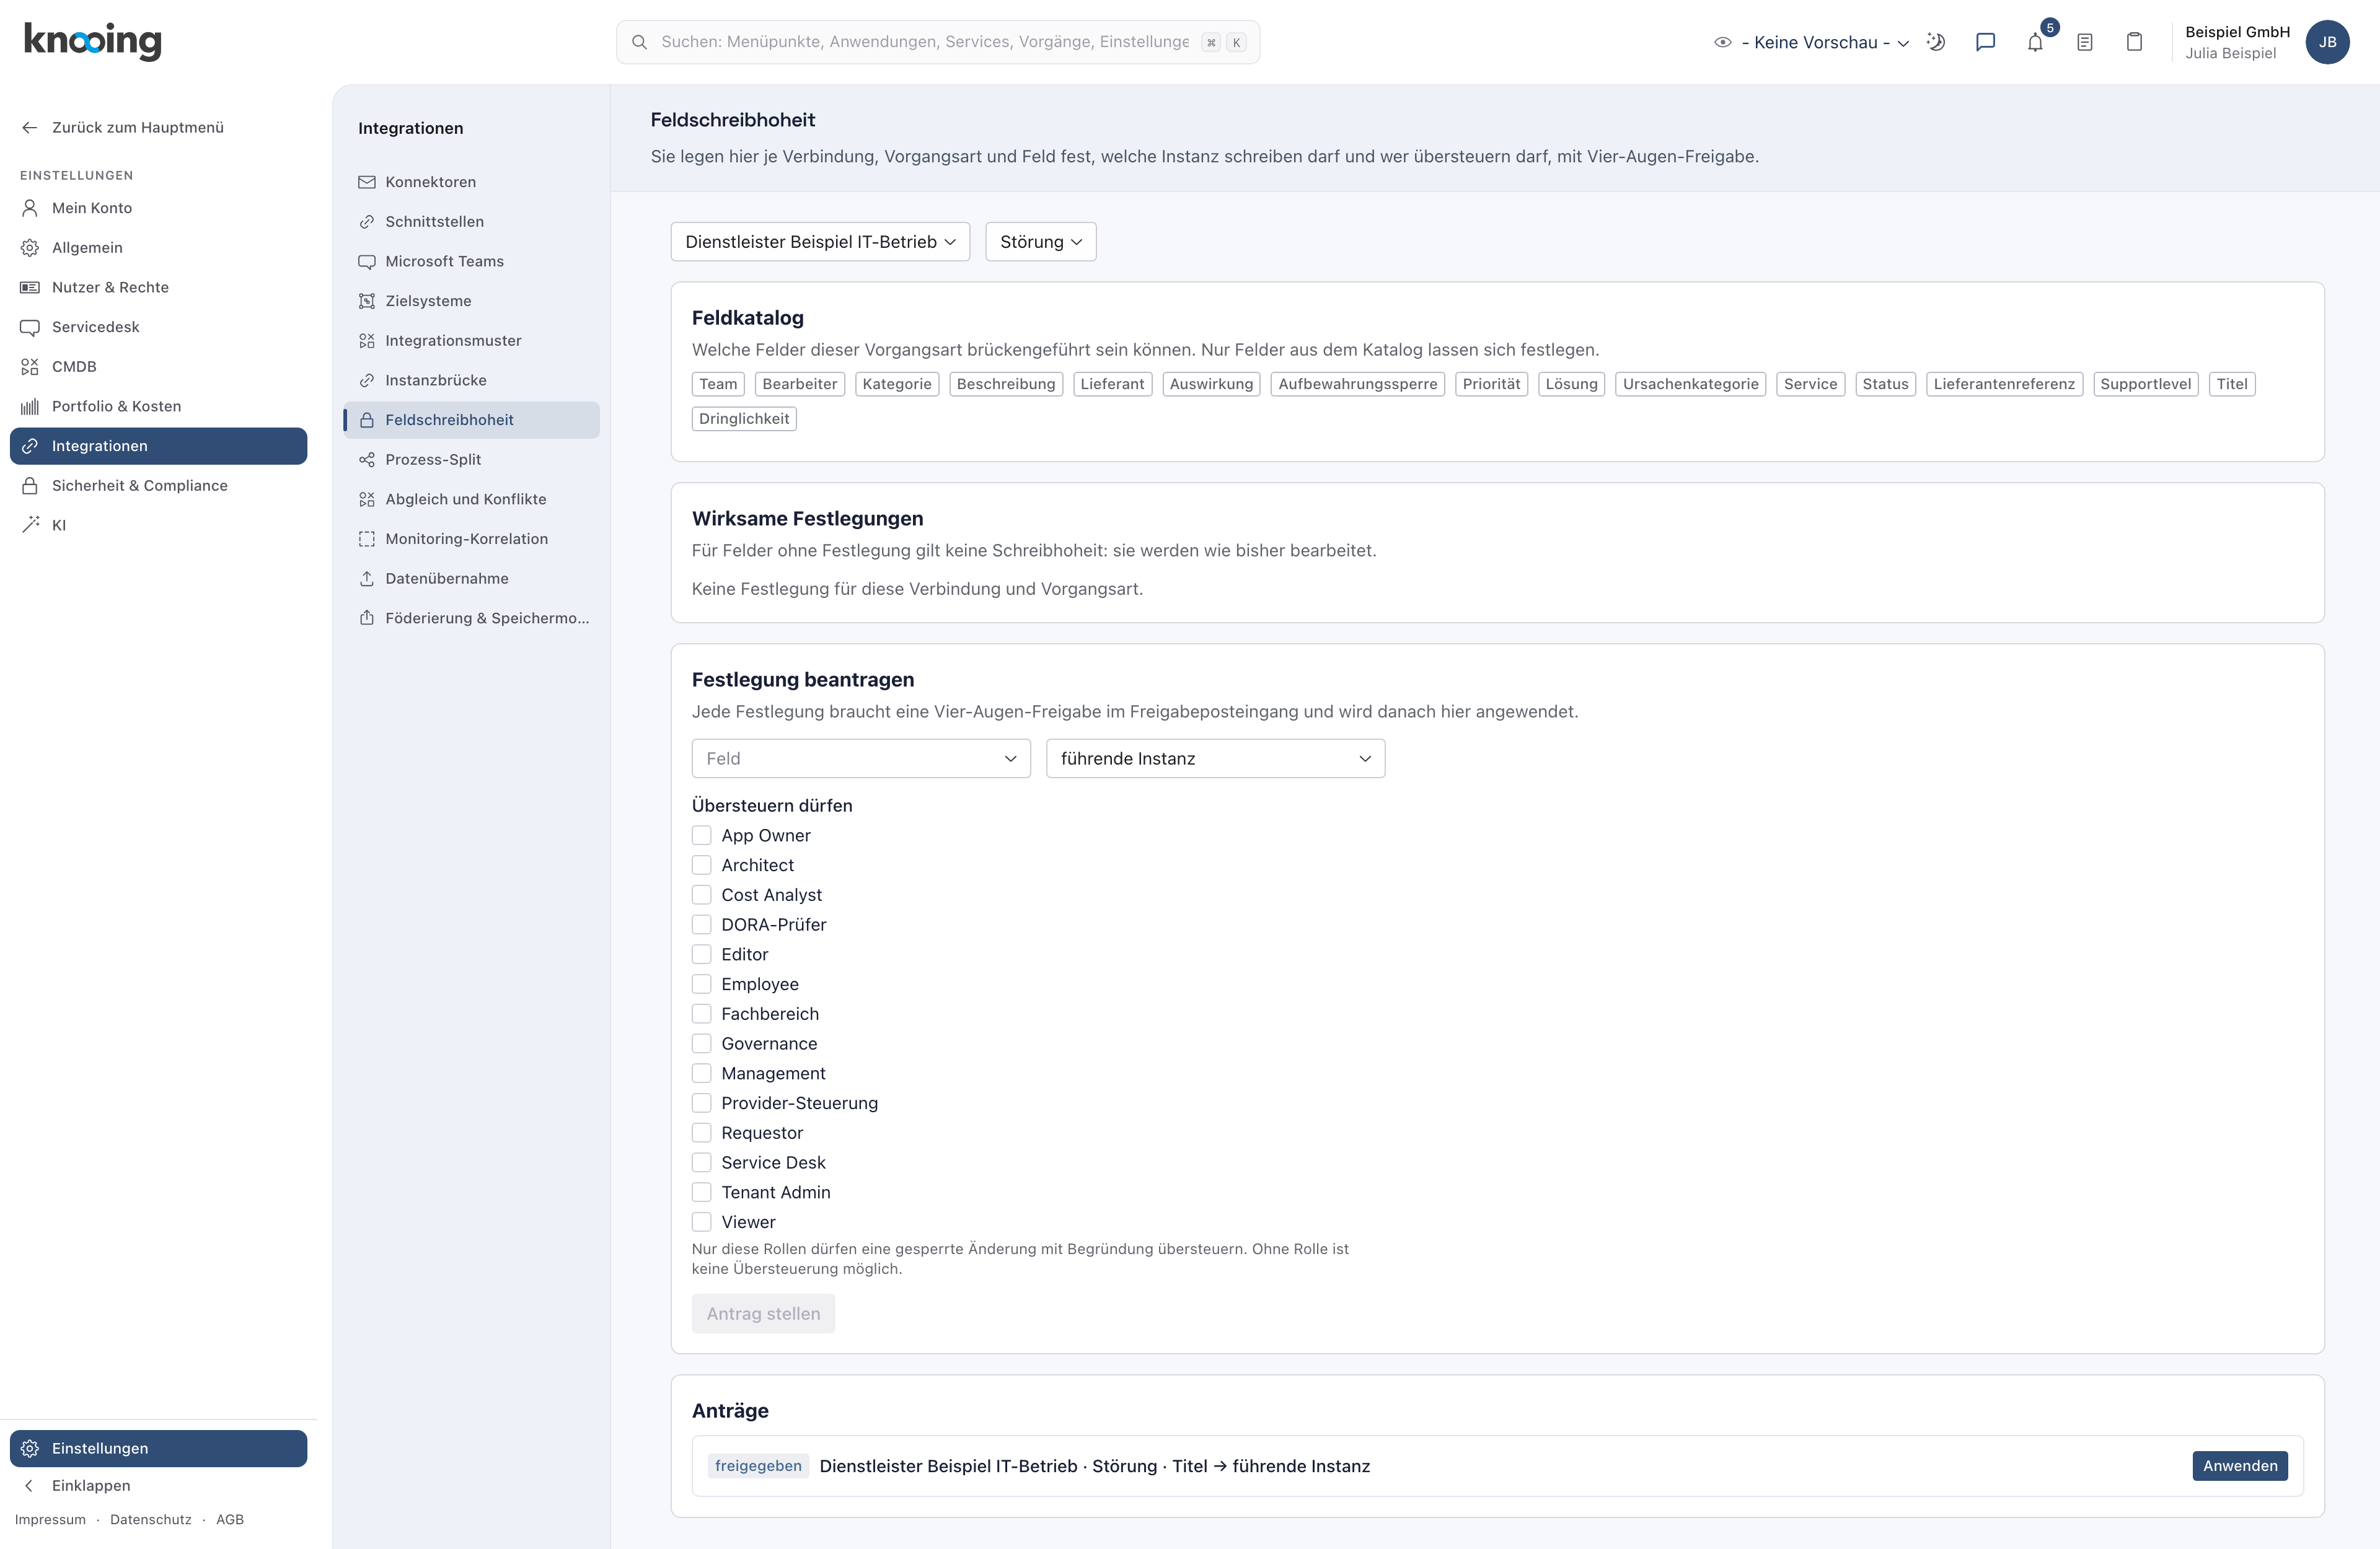
Task: Check the Tenant Admin role checkbox
Action: 702,1192
